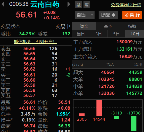Select the 3日 period toggle
The width and height of the screenshot is (144, 132).
99,34
